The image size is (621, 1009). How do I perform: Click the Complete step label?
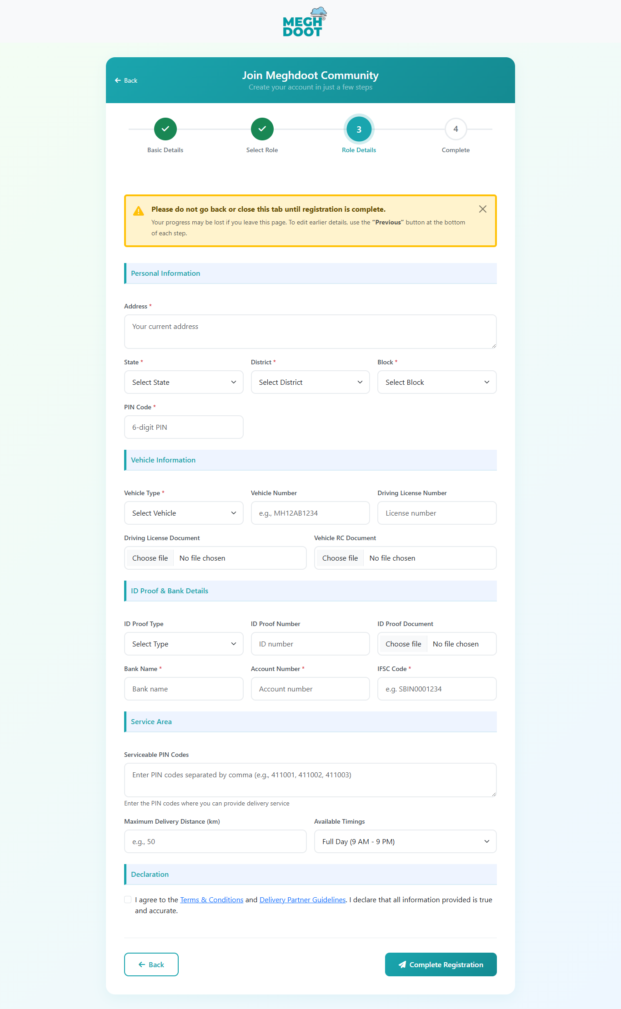click(x=456, y=150)
